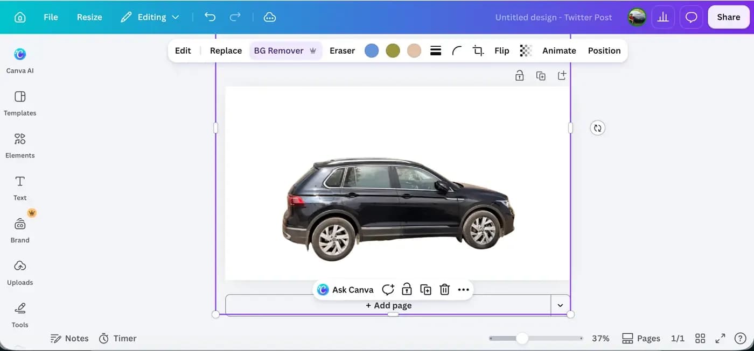Screen dimensions: 754x351
Task: Open more options ellipsis in floating bar
Action: point(464,290)
